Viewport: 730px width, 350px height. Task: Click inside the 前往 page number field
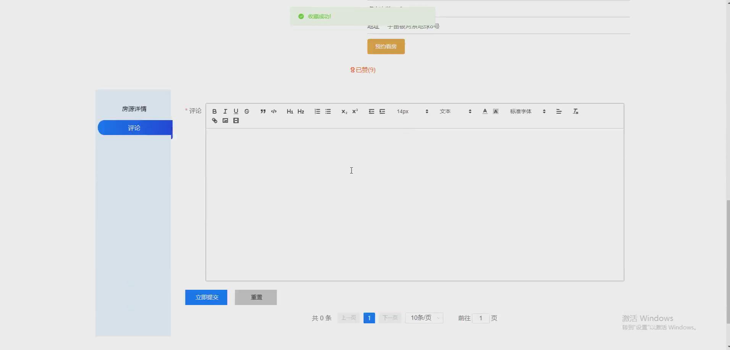click(481, 318)
